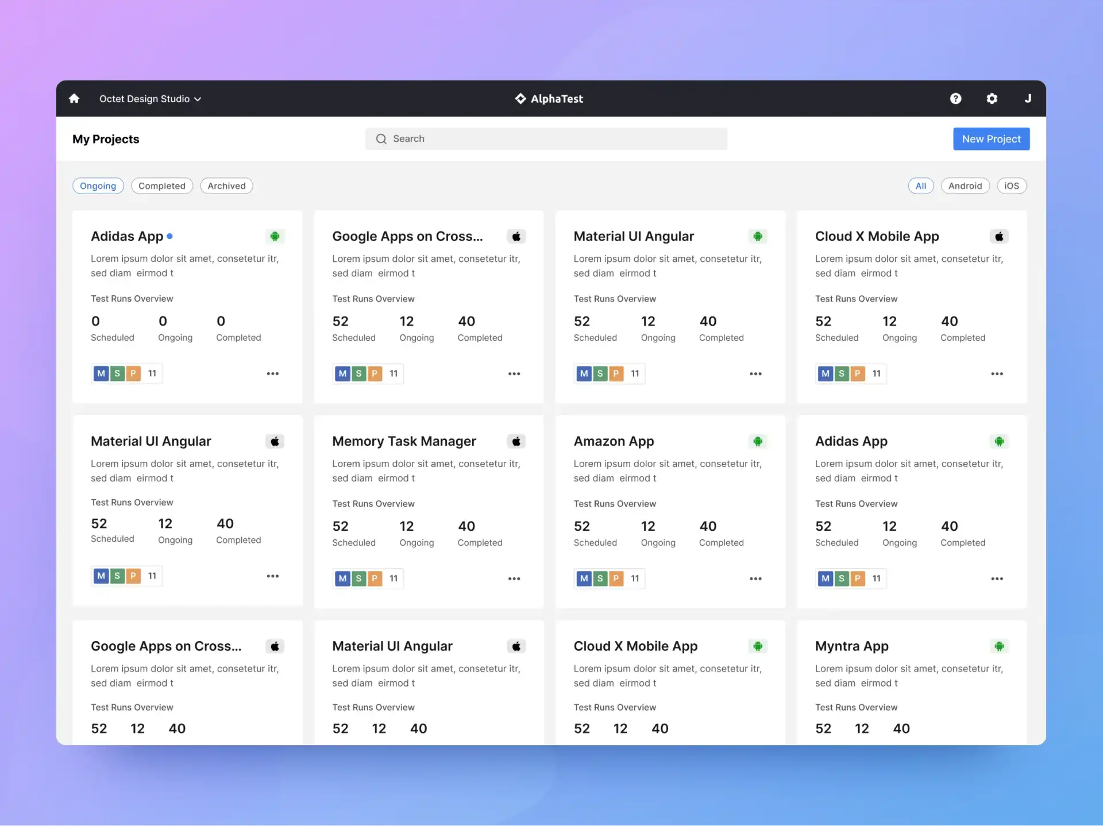The width and height of the screenshot is (1103, 826).
Task: Open more options on first-row Material UI Angular
Action: click(x=755, y=373)
